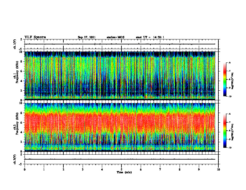Click inside the ch.1 spectrogram panel
Image resolution: width=246 pixels, height=190 pixels.
[x=120, y=76]
